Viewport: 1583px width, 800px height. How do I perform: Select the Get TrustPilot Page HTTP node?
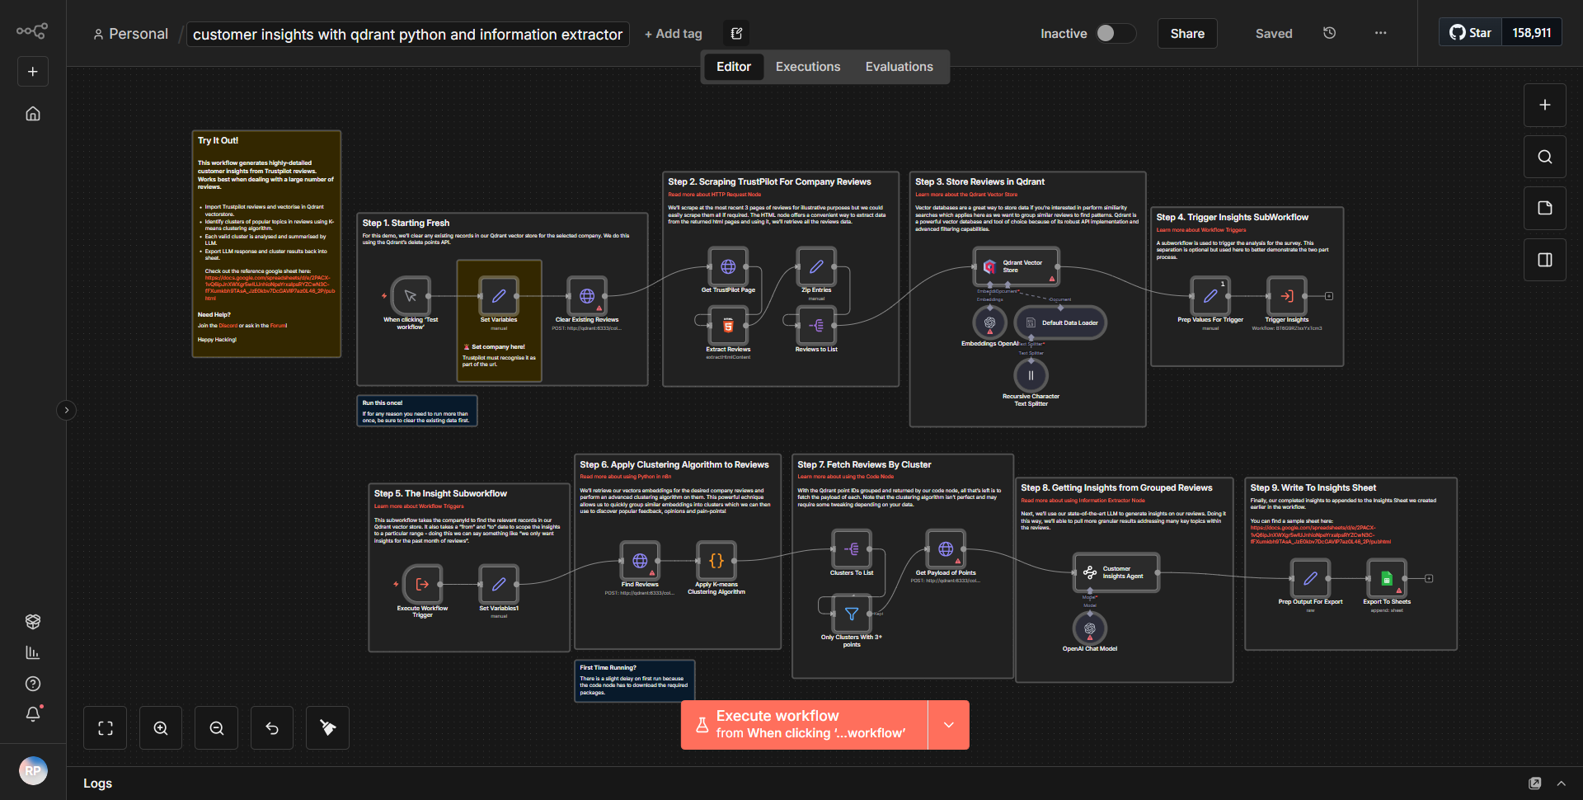728,266
